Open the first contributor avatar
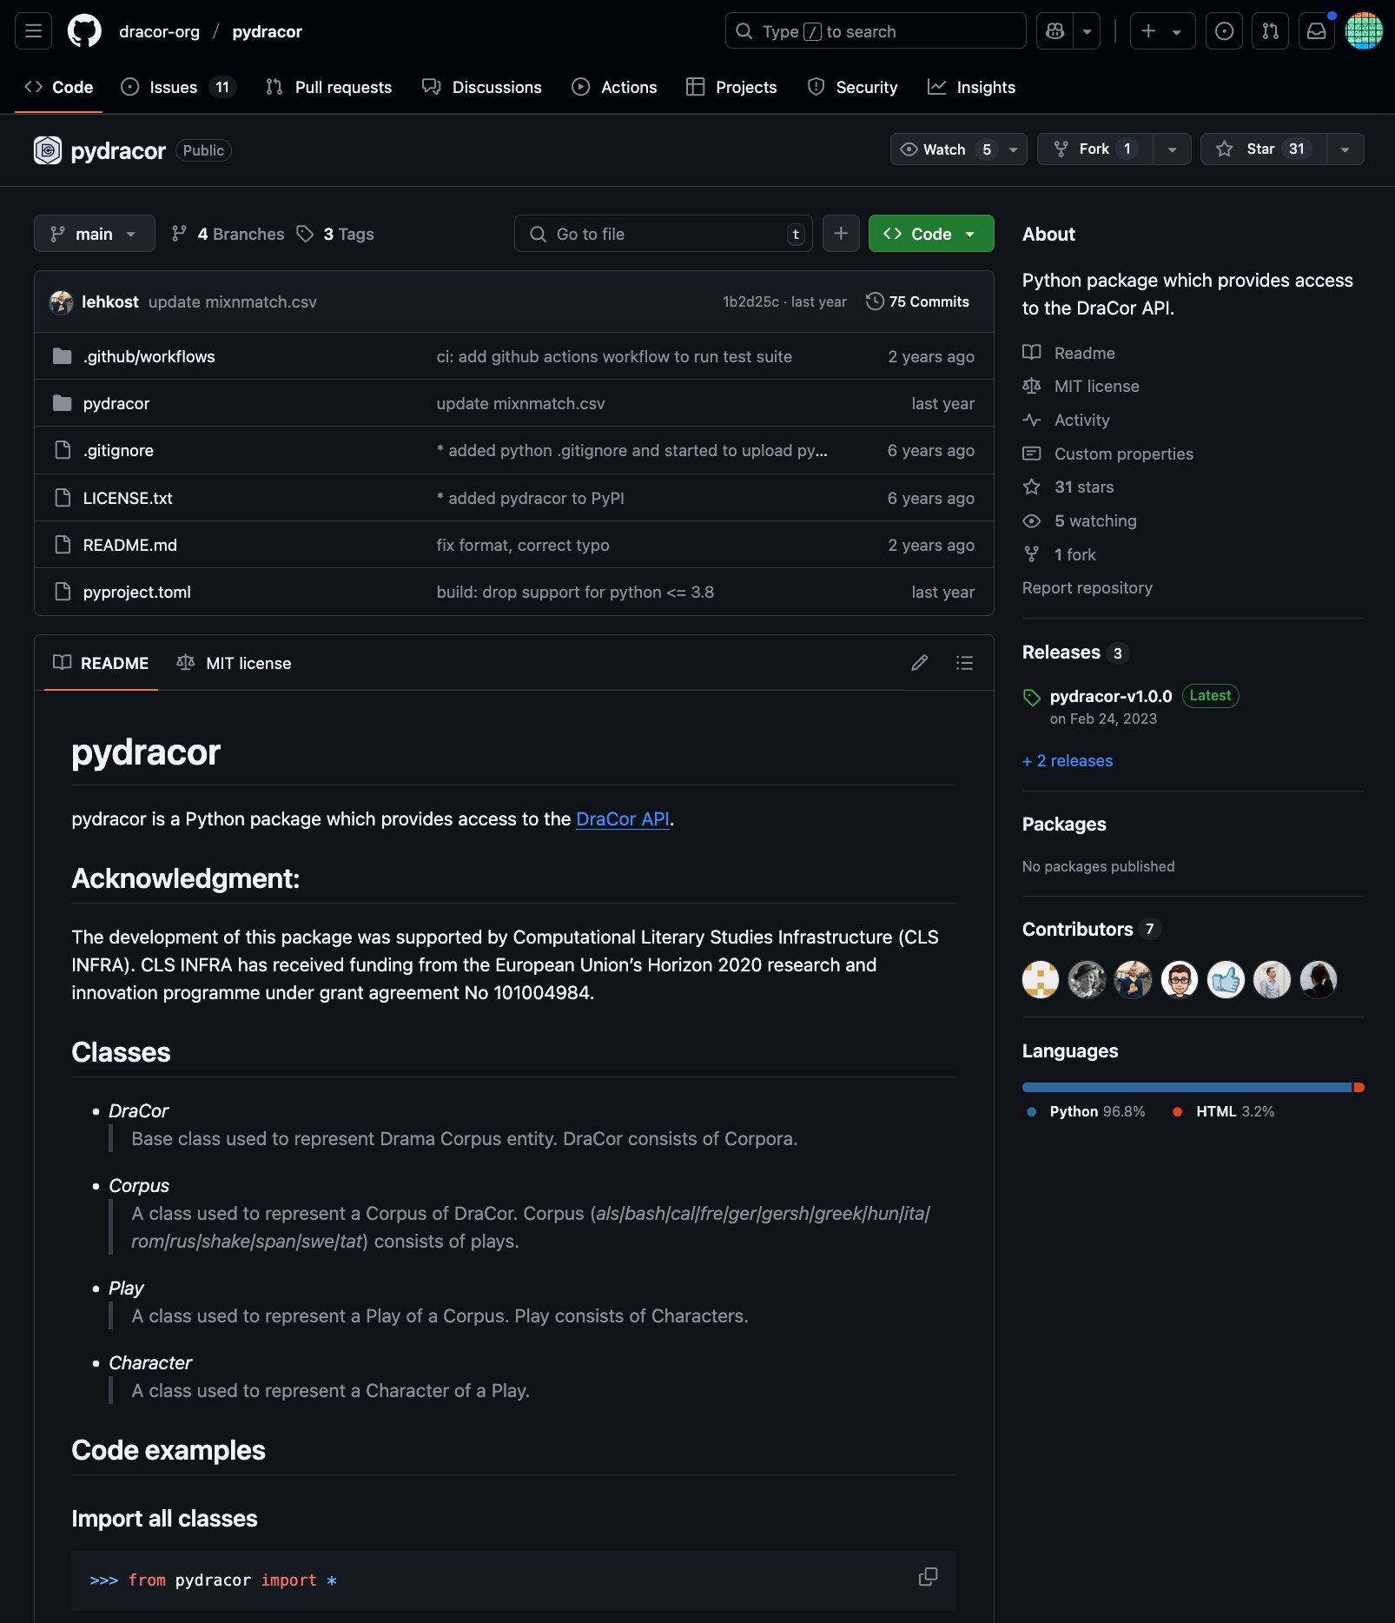1395x1623 pixels. (1041, 979)
